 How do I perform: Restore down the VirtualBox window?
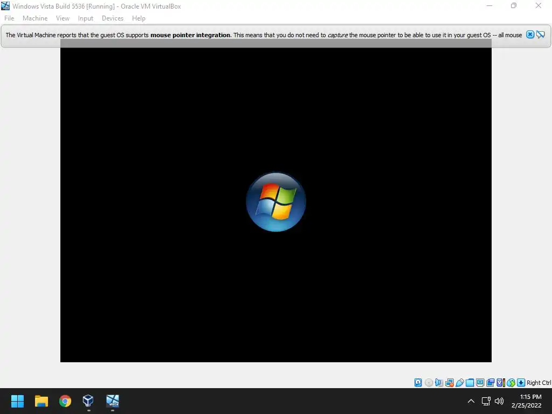click(514, 5)
